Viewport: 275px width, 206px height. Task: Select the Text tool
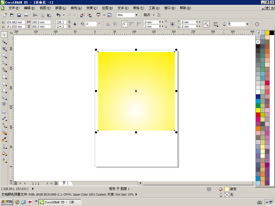point(4,104)
